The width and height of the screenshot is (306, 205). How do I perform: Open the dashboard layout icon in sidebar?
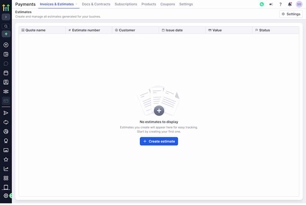(x=6, y=55)
